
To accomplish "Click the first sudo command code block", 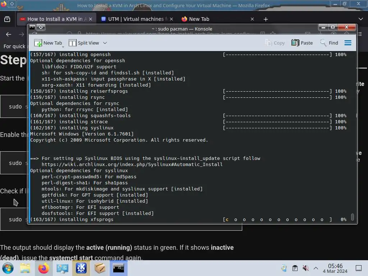I will coord(14,106).
